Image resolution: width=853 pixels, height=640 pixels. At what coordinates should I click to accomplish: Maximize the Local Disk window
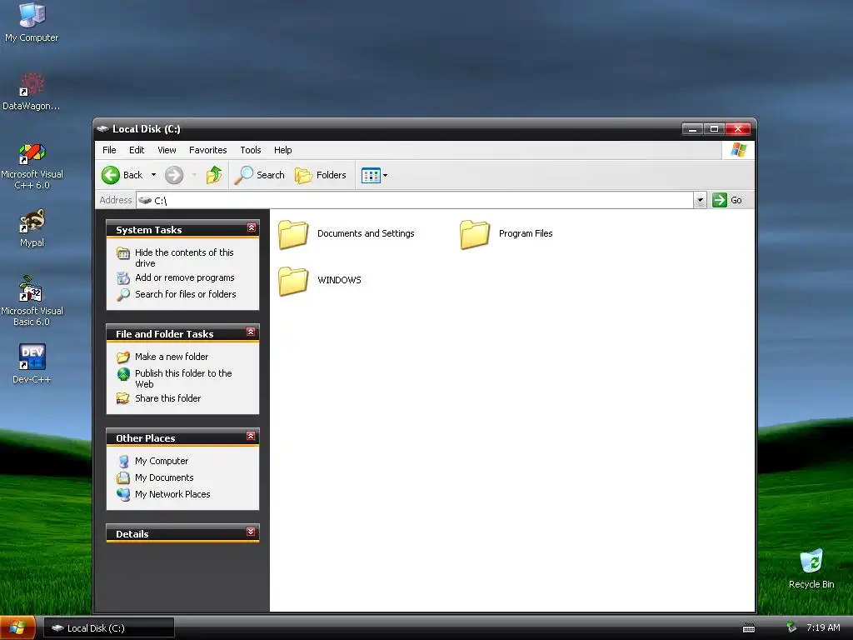(x=714, y=129)
